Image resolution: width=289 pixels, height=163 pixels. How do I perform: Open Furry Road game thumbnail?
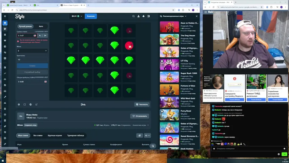(169, 115)
